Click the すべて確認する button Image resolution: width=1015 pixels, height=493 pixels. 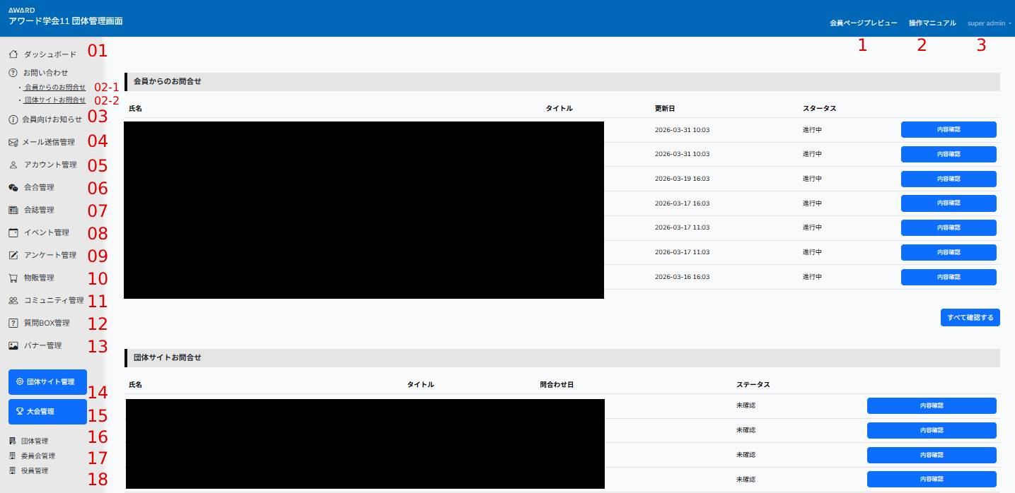click(970, 318)
